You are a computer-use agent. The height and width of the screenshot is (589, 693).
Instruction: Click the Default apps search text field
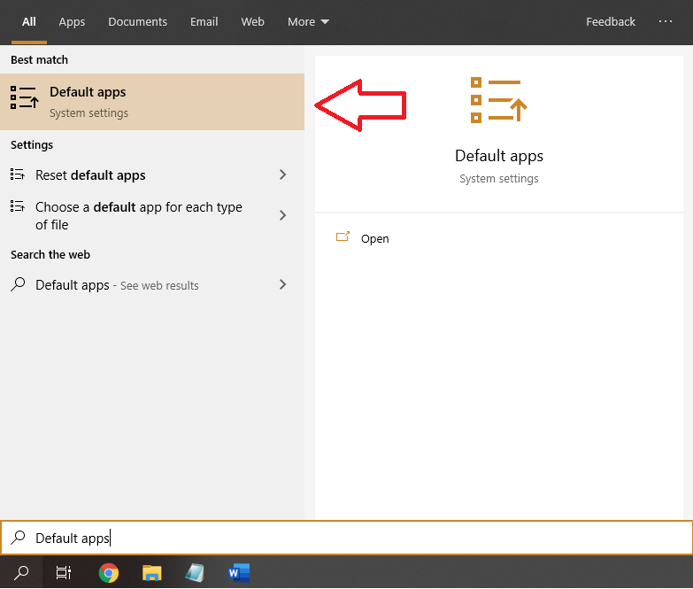click(x=354, y=538)
